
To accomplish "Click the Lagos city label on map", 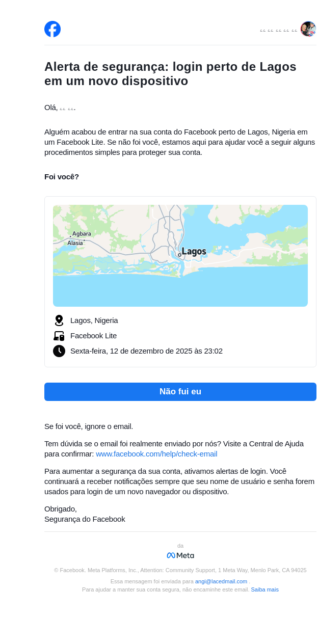I will 194,251.
